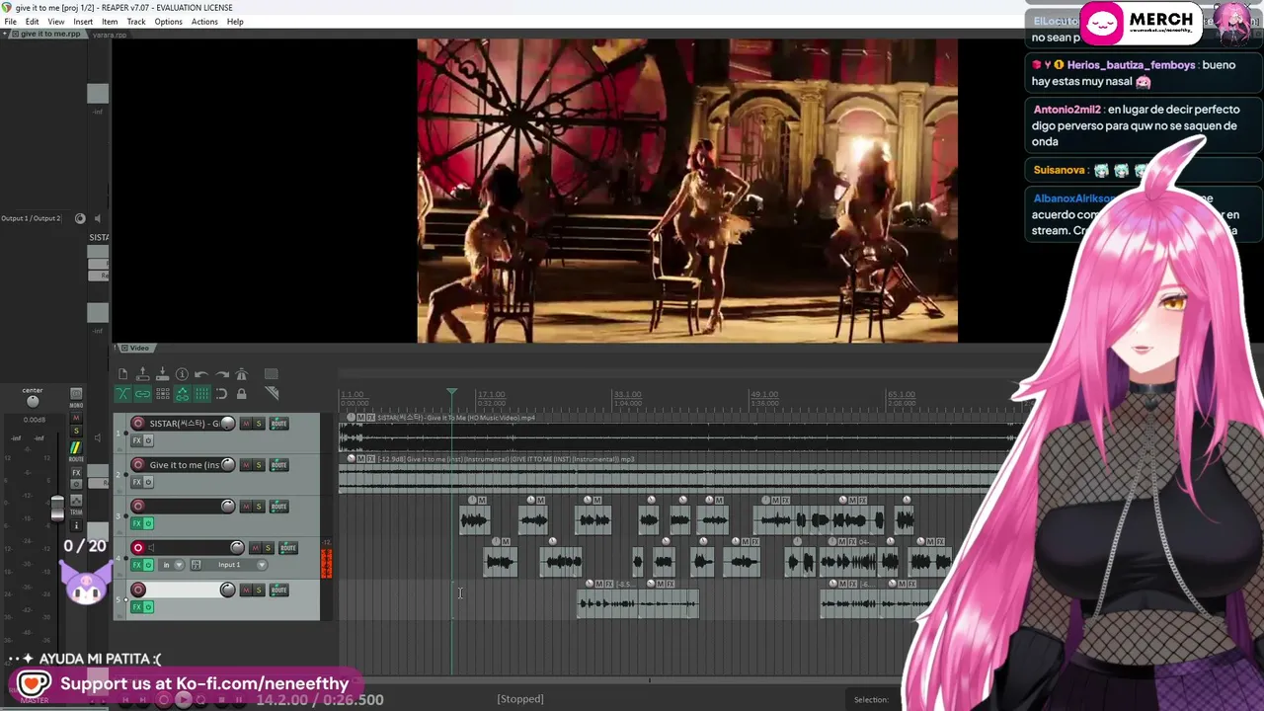Undo the last action from the toolbar
The image size is (1264, 711).
click(201, 374)
